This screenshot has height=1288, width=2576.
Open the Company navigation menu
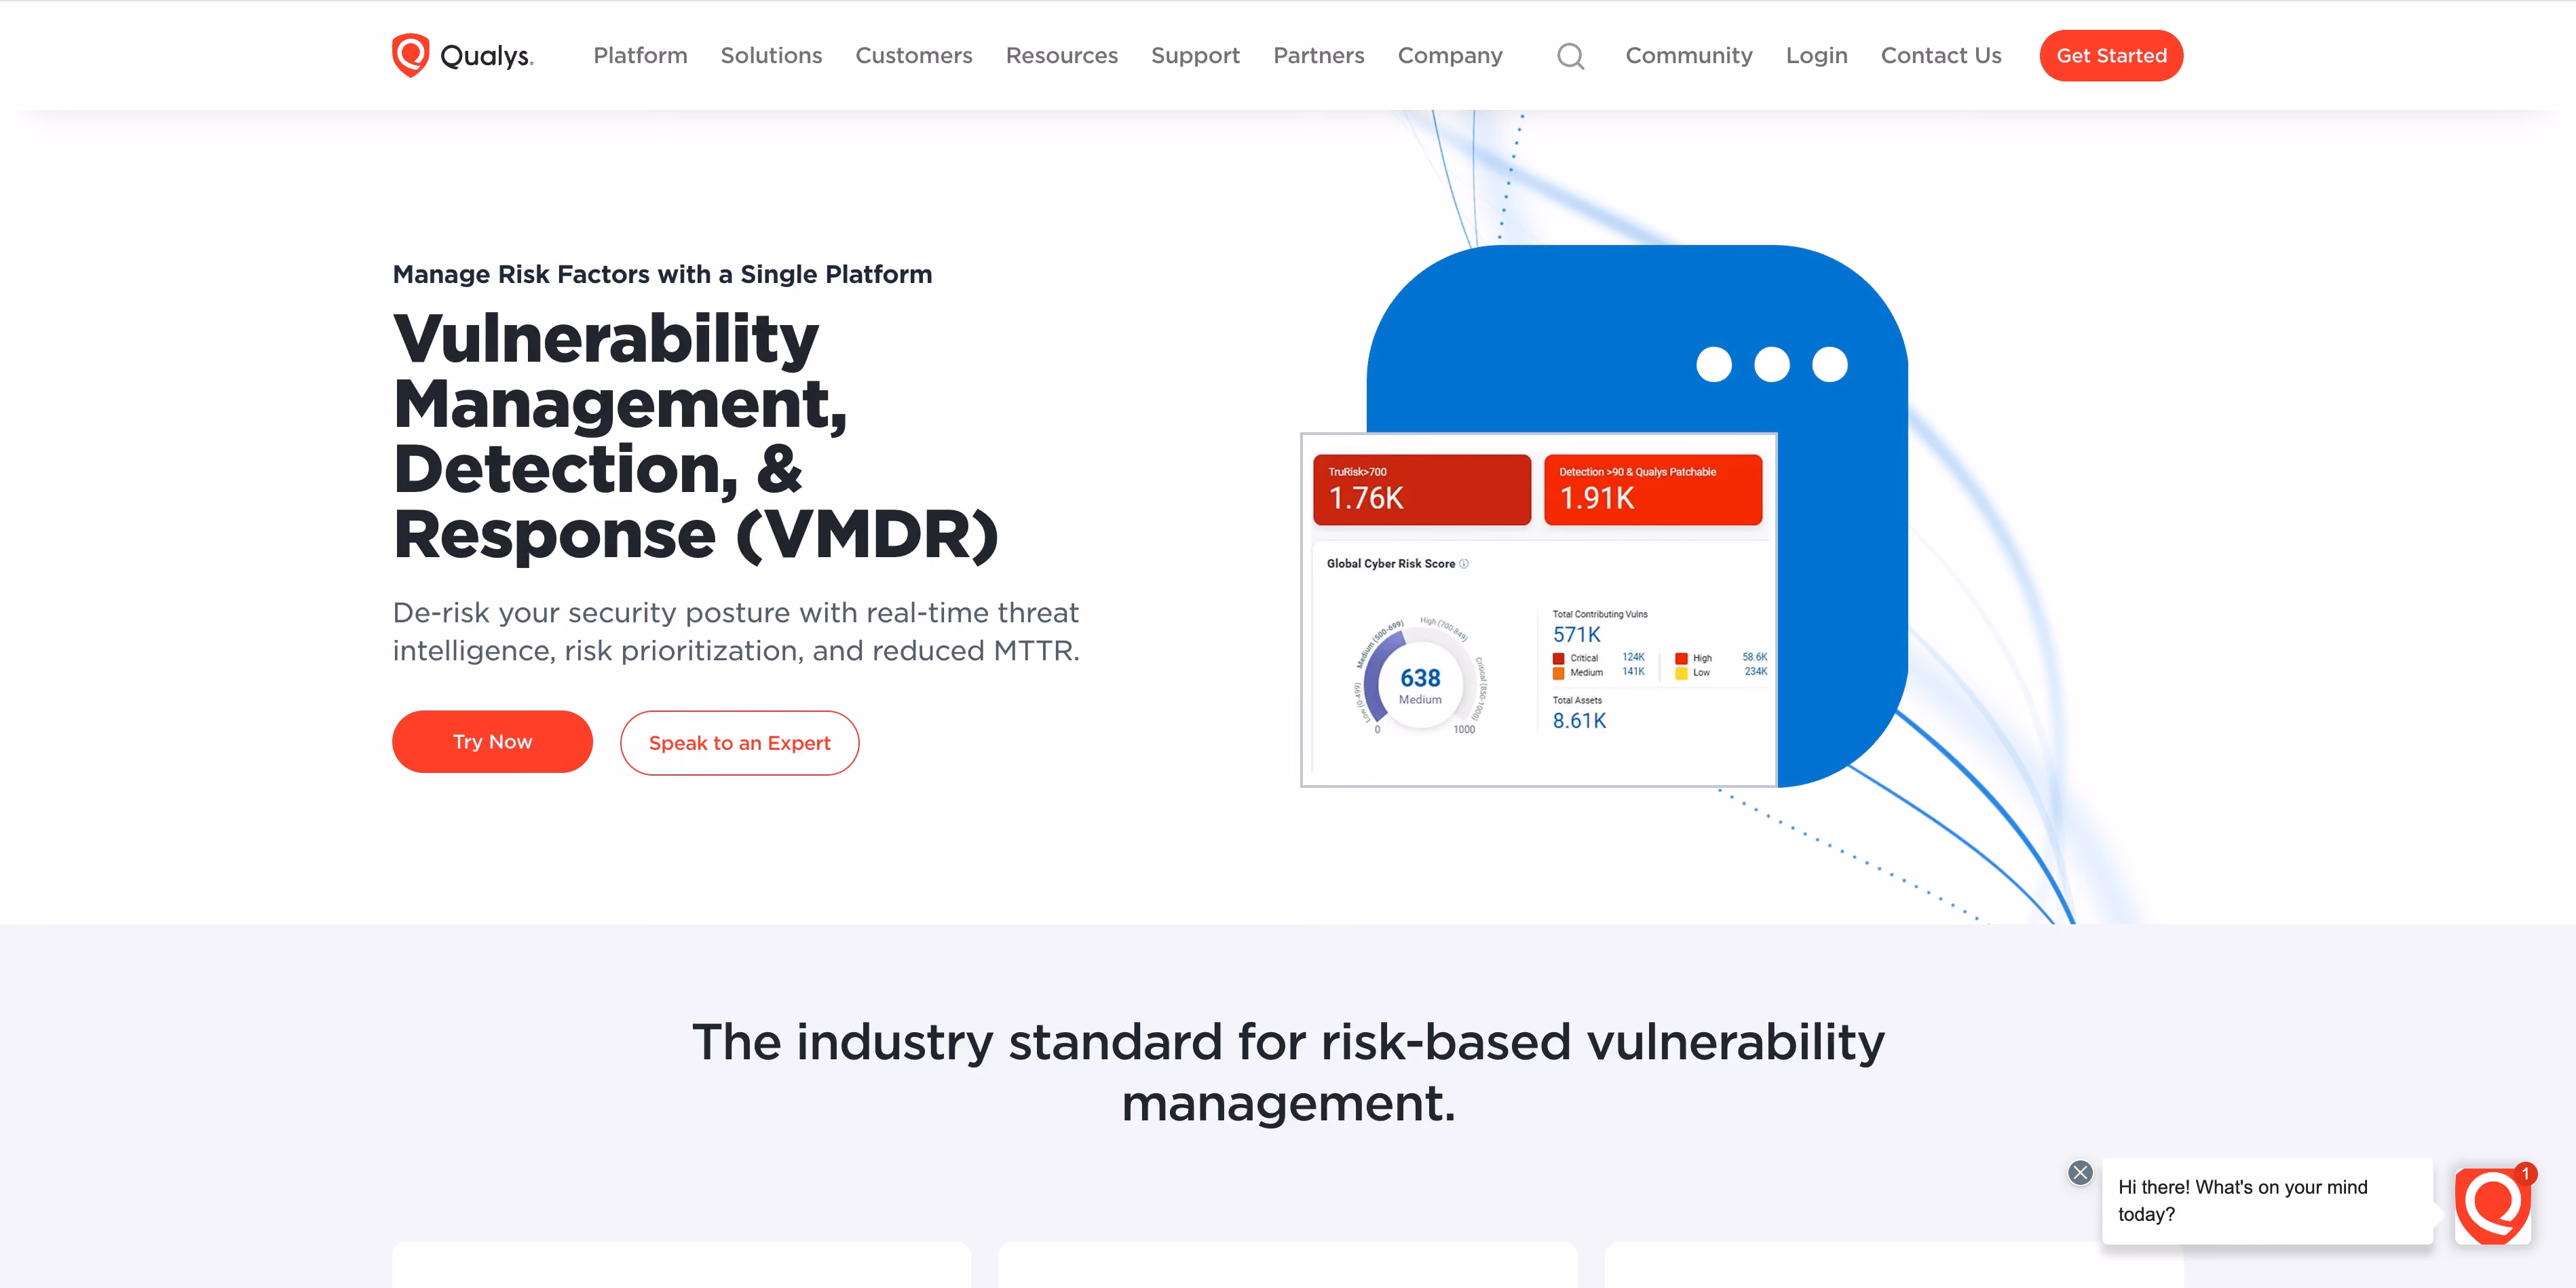pos(1450,55)
